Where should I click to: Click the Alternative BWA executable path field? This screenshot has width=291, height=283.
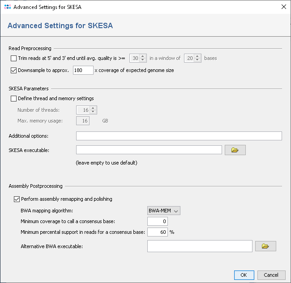pyautogui.click(x=200, y=246)
